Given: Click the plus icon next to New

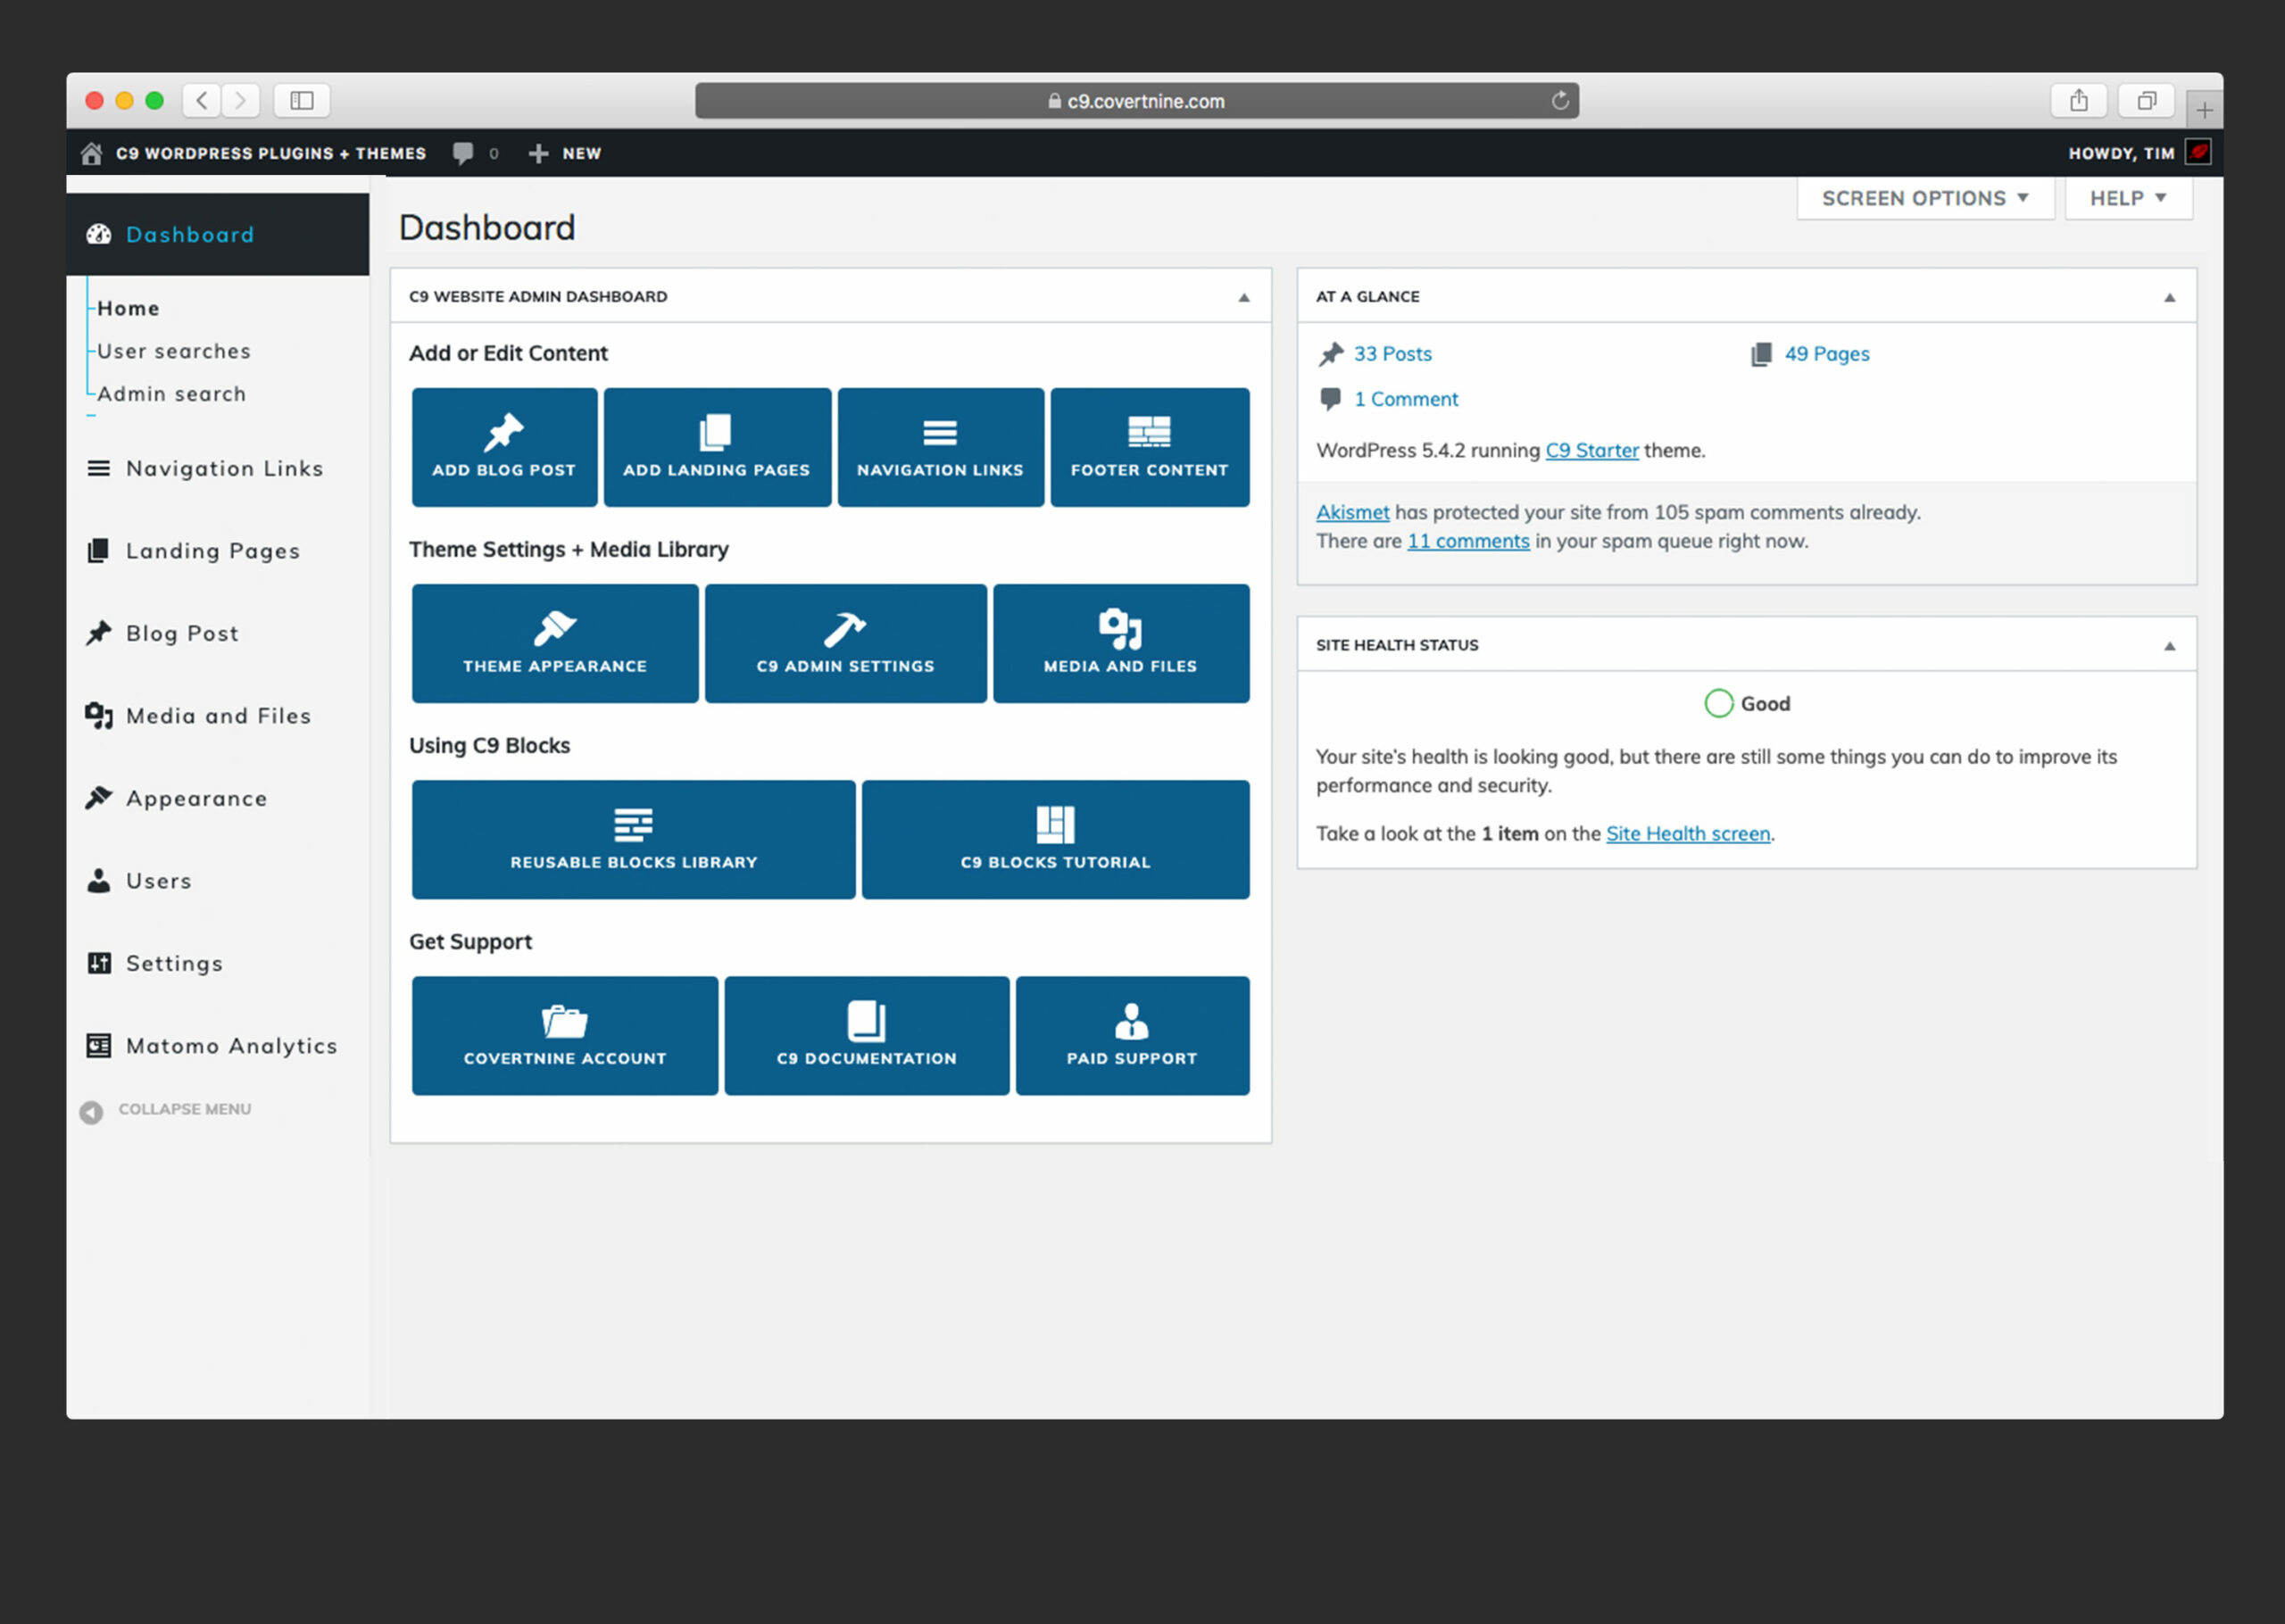Looking at the screenshot, I should pyautogui.click(x=538, y=153).
